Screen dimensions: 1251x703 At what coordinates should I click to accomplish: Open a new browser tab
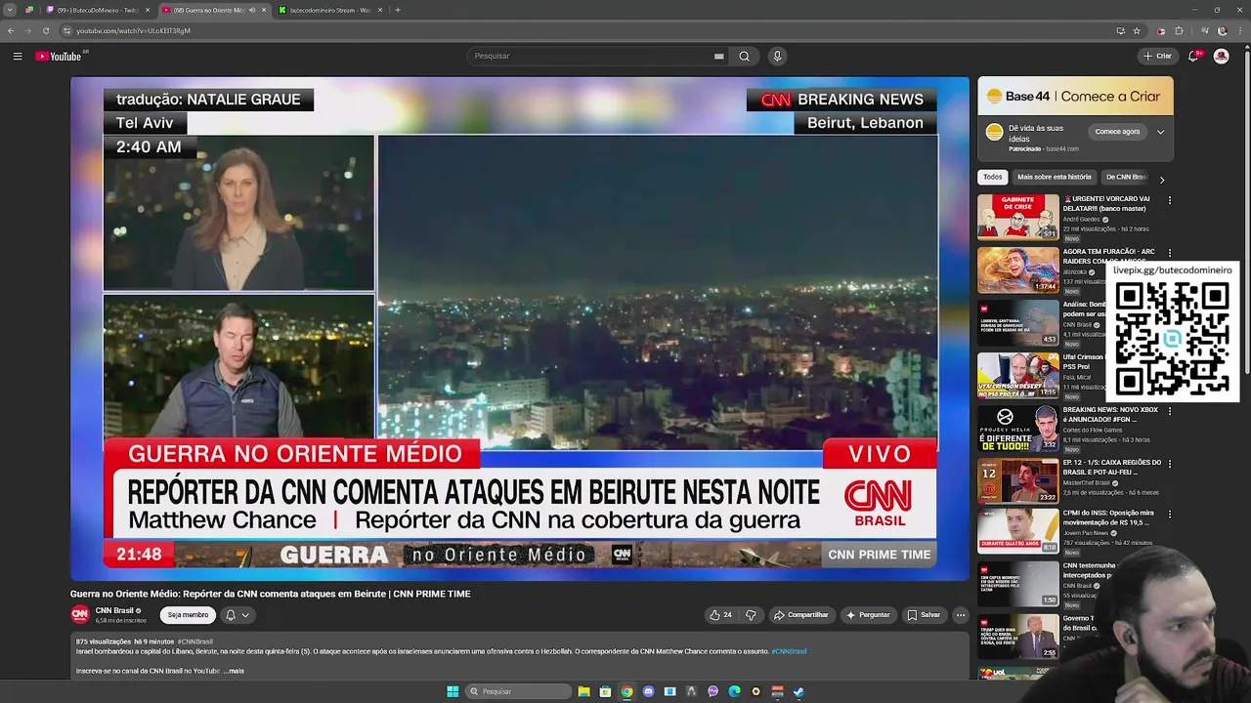pyautogui.click(x=397, y=10)
